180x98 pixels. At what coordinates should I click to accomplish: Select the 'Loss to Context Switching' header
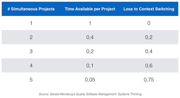click(x=149, y=9)
